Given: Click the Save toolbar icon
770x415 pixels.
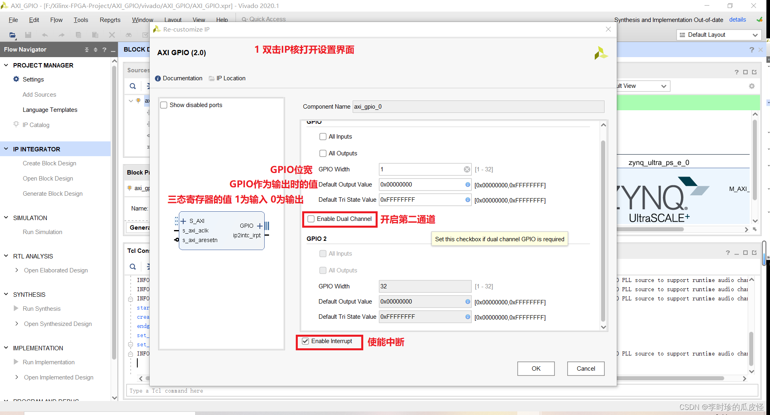Looking at the screenshot, I should click(28, 35).
